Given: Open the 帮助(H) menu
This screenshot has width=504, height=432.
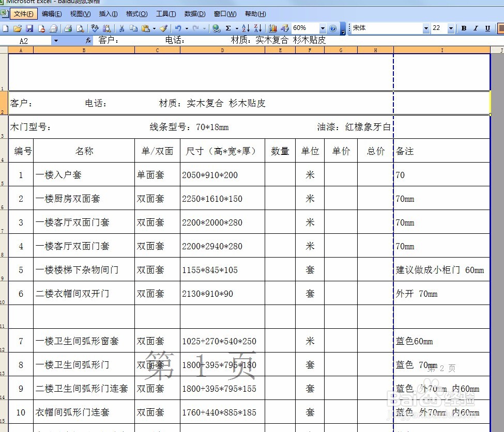Looking at the screenshot, I should (x=255, y=14).
